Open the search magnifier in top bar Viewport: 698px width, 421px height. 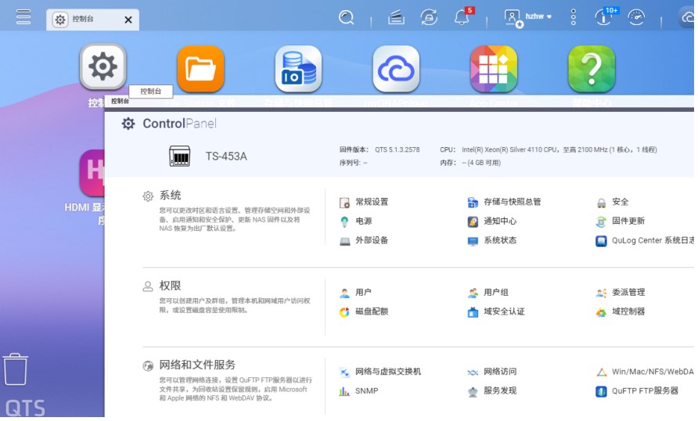pyautogui.click(x=346, y=17)
